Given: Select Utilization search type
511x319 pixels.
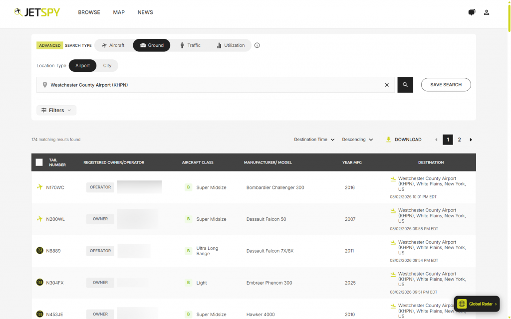Looking at the screenshot, I should pyautogui.click(x=231, y=45).
